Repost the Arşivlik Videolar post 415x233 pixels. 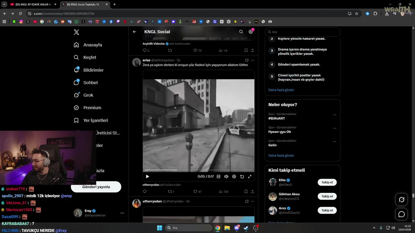[170, 50]
